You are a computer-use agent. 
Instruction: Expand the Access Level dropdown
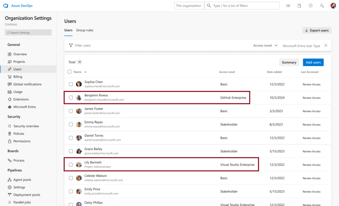click(x=265, y=46)
